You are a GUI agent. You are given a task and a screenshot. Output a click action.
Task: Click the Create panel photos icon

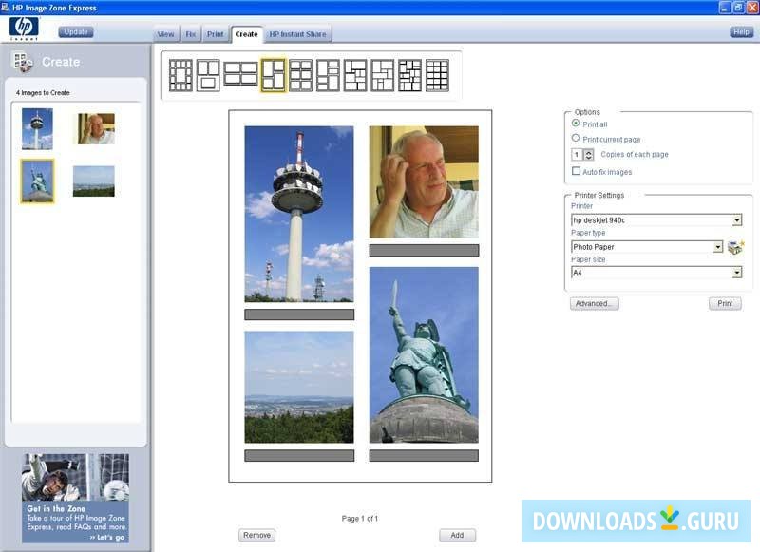pyautogui.click(x=24, y=60)
